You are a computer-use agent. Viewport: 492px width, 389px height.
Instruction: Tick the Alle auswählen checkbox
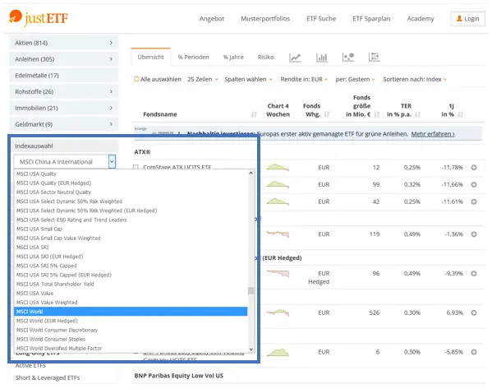point(136,79)
